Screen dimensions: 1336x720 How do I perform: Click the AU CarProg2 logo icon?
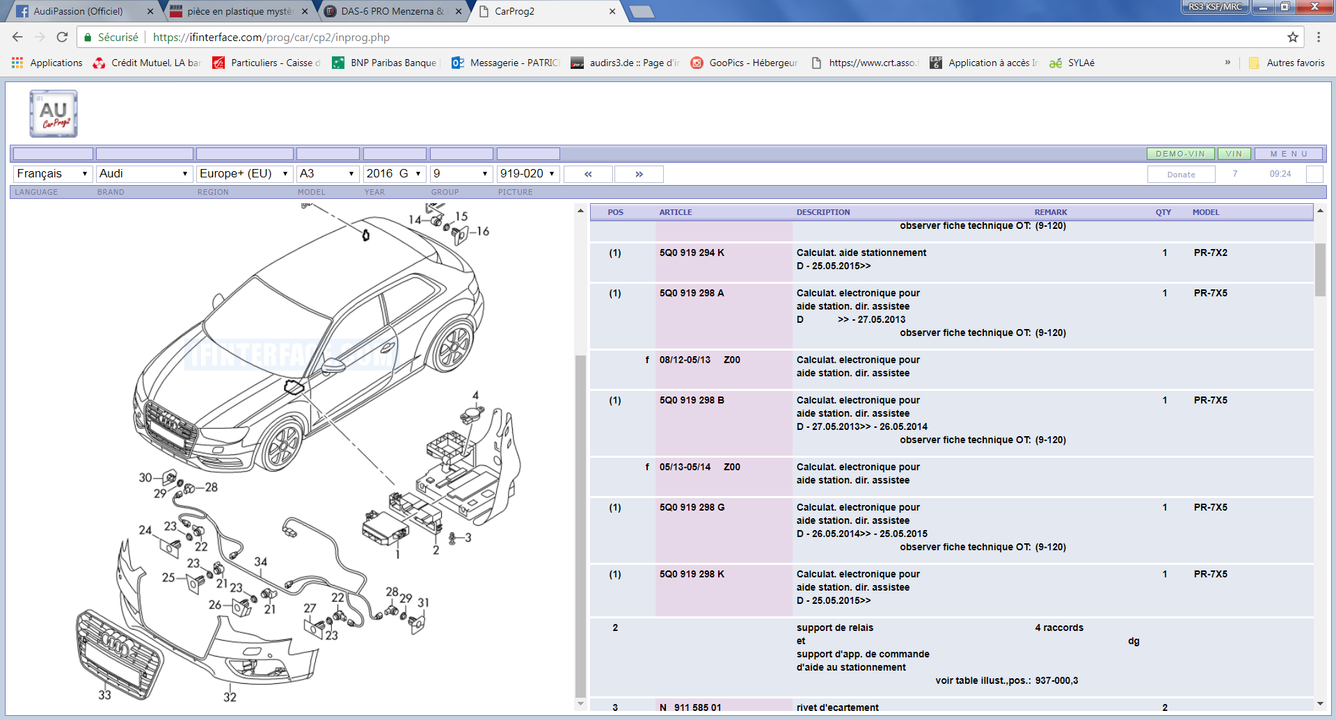pyautogui.click(x=54, y=113)
